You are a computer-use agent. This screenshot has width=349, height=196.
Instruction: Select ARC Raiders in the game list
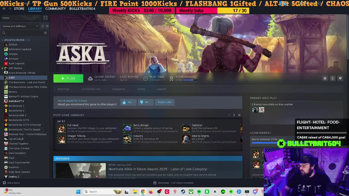[15, 68]
